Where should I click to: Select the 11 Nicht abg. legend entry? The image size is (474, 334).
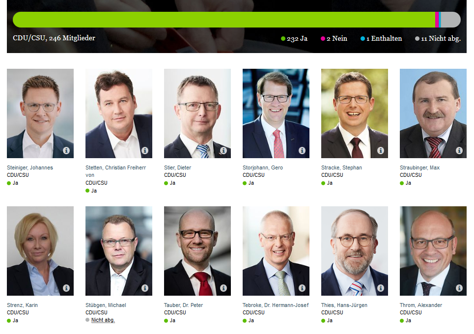pyautogui.click(x=438, y=39)
